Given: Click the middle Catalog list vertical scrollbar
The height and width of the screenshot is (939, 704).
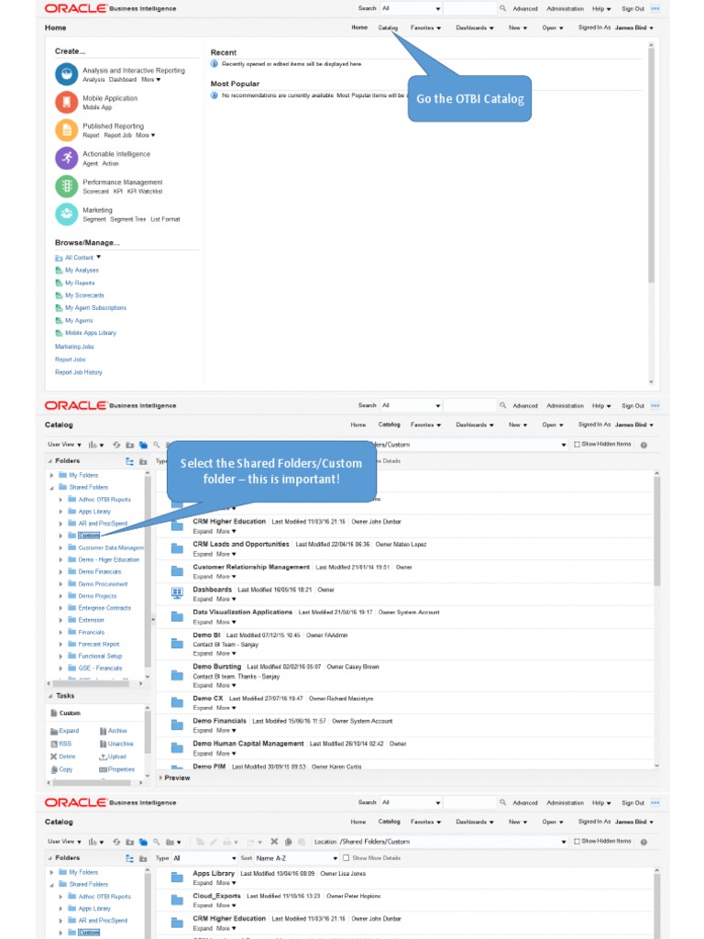Looking at the screenshot, I should (x=656, y=531).
